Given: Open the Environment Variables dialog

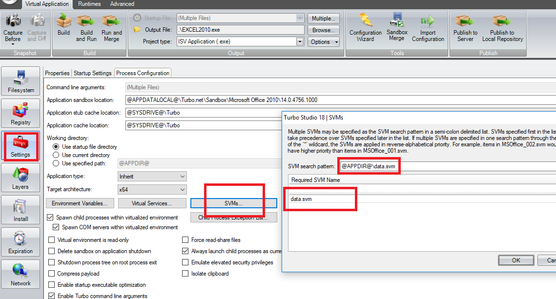Looking at the screenshot, I should click(x=80, y=203).
